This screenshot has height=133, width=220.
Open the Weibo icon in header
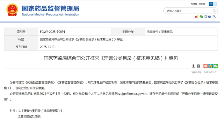(x=196, y=17)
